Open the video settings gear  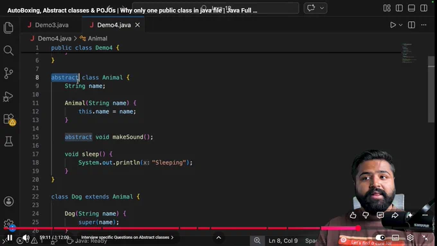click(410, 238)
